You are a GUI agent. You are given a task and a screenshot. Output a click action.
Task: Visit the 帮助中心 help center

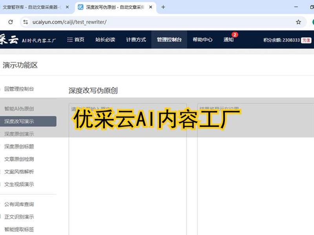pos(203,40)
